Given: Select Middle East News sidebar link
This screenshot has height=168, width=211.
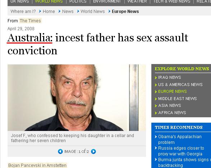Looking at the screenshot, I should pos(177,99).
